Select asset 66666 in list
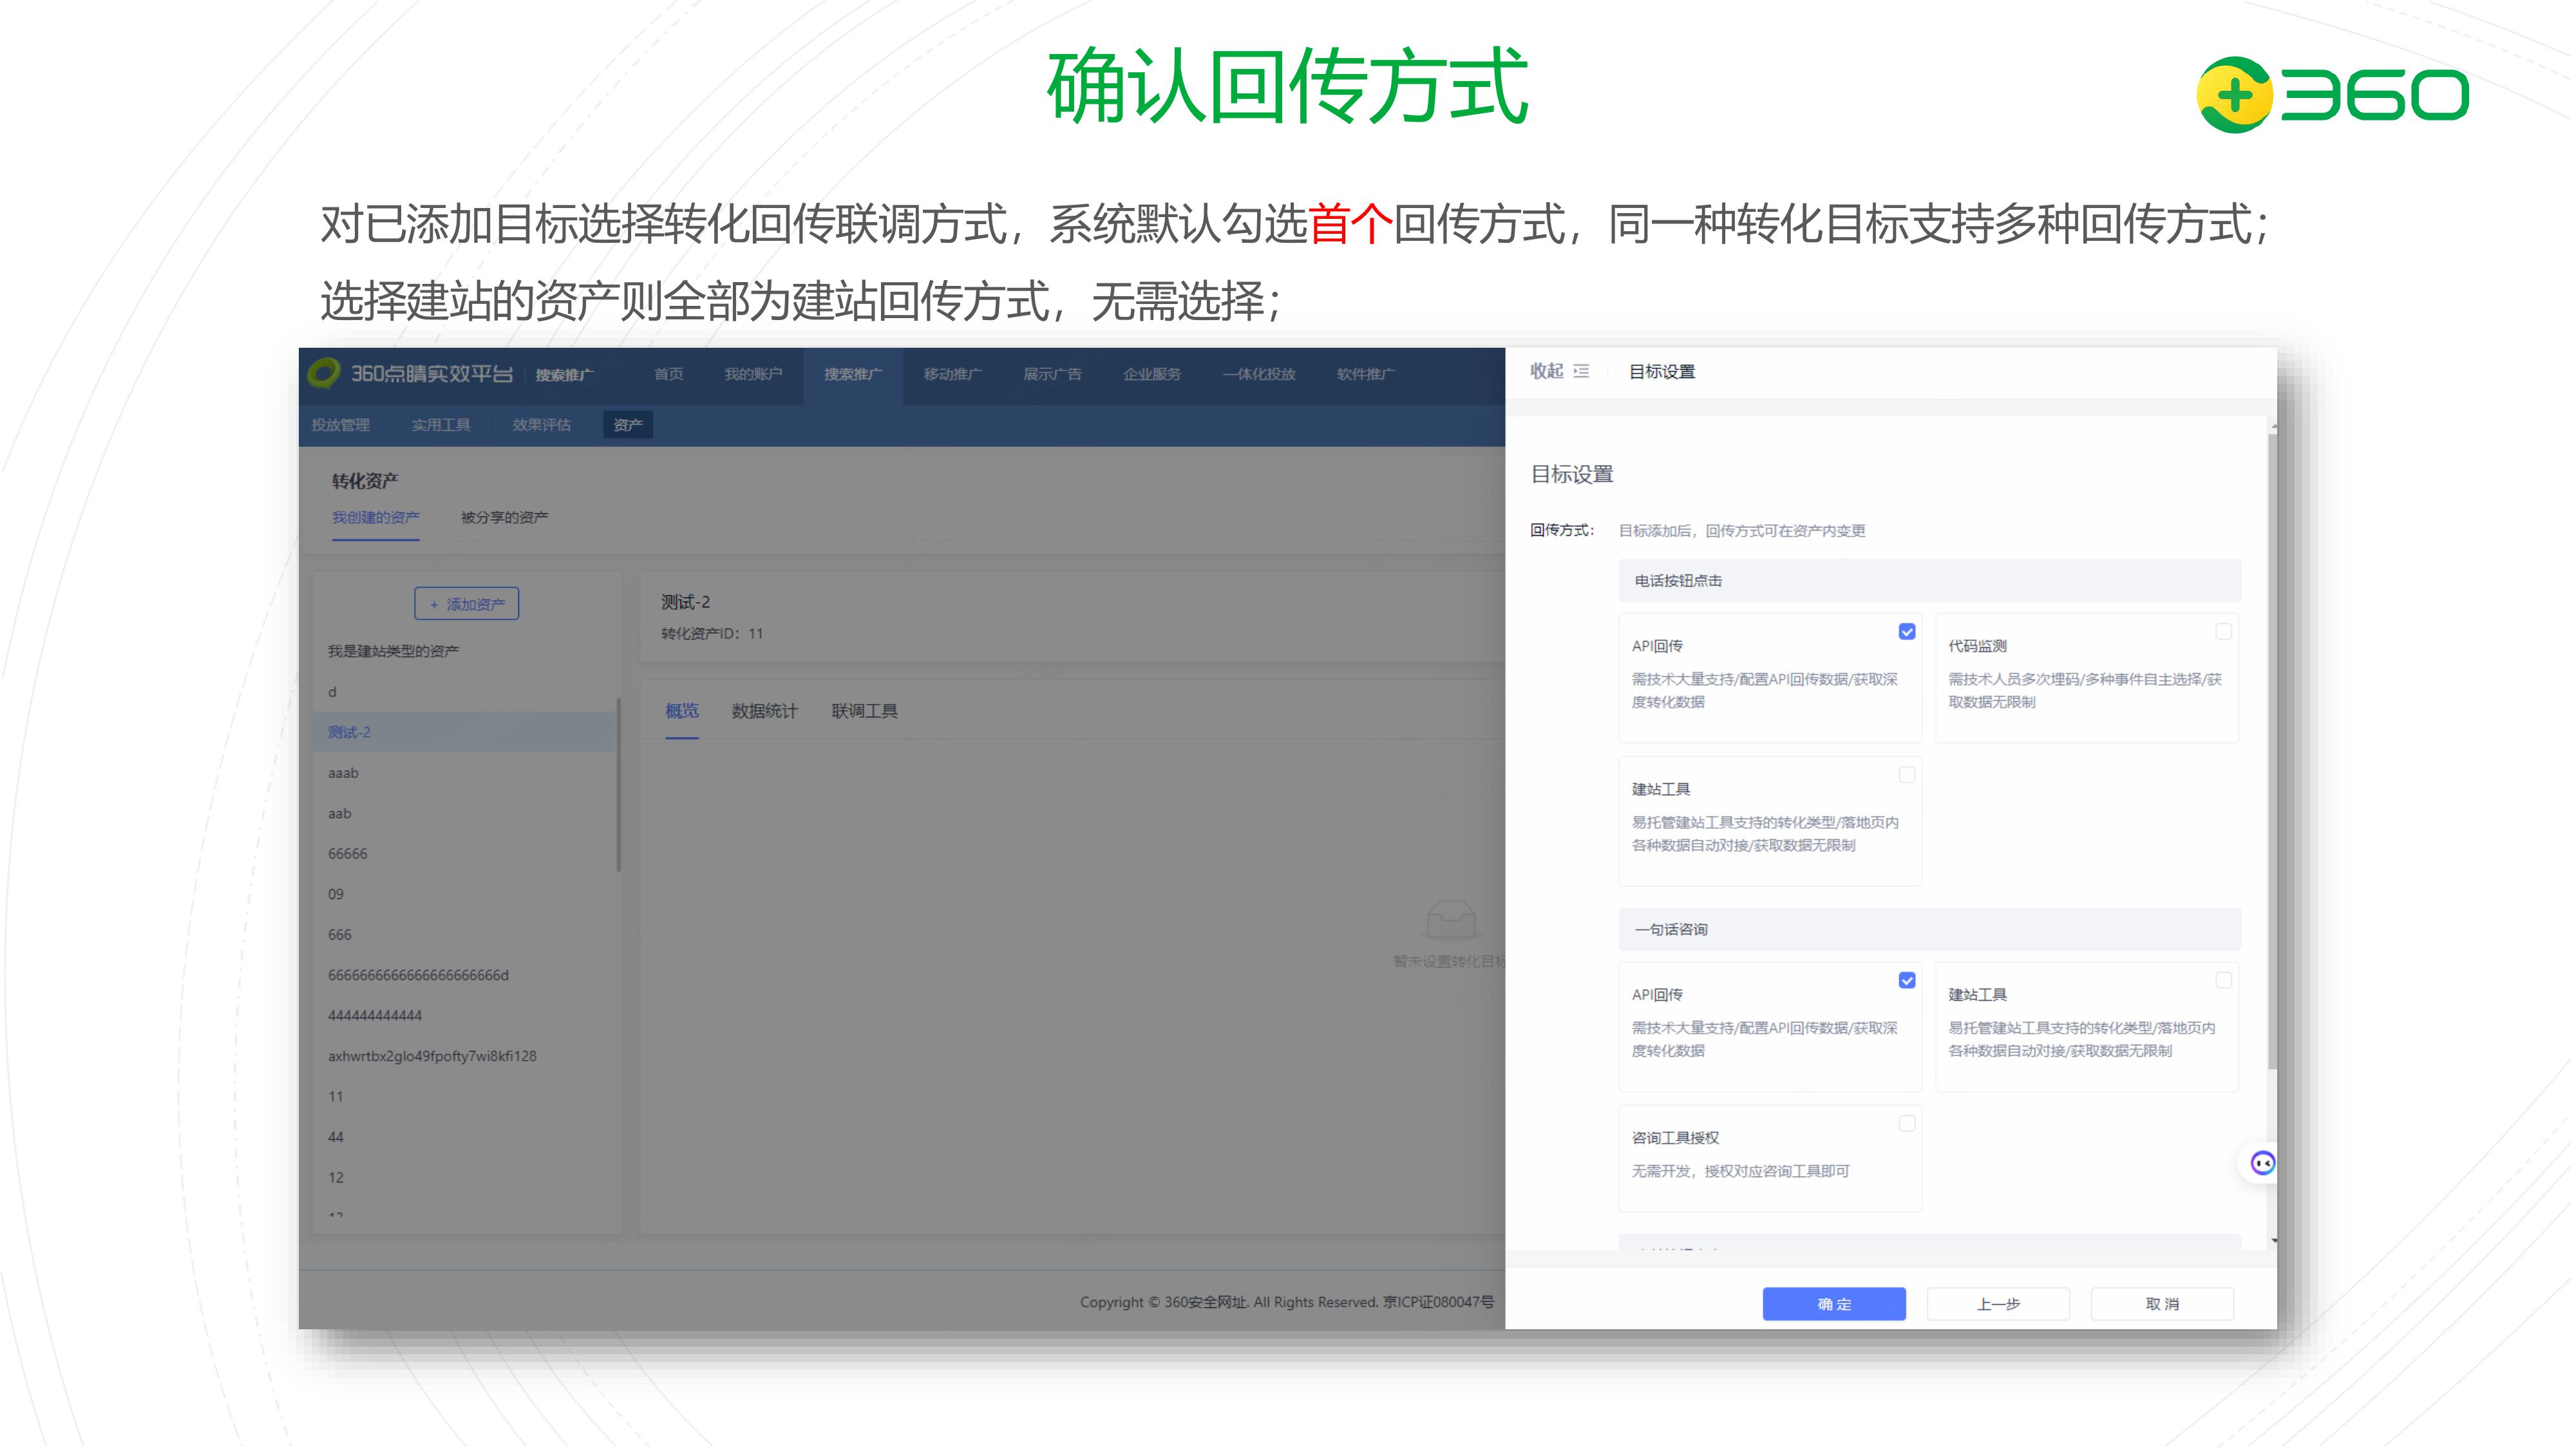 465,854
